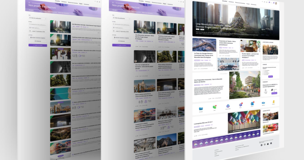Select the 'Accueil' tab on the middle page banner

pos(114,10)
